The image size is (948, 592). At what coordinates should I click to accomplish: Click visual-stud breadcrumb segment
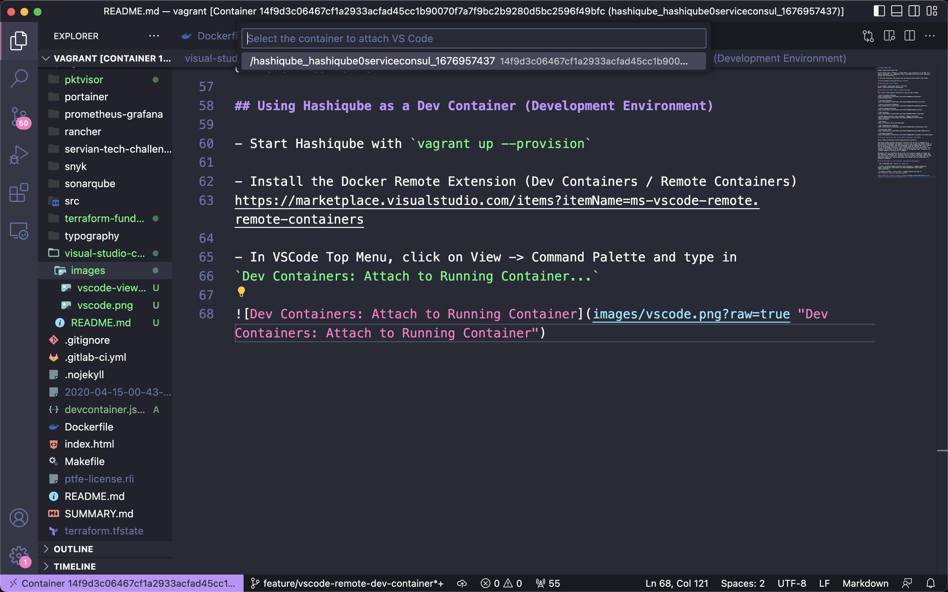pos(211,58)
